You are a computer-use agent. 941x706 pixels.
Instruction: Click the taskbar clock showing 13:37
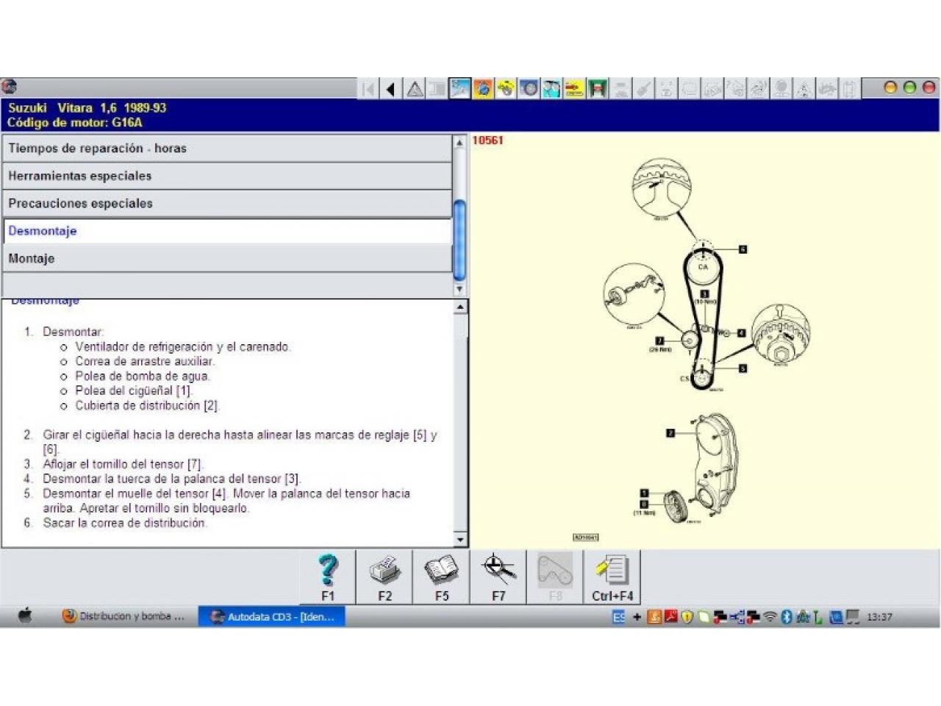[879, 617]
